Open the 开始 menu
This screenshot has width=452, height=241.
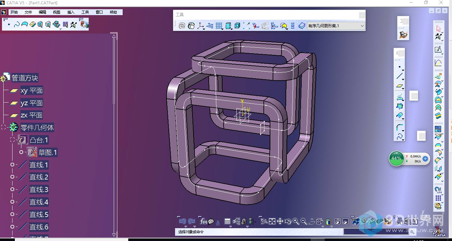pos(14,12)
